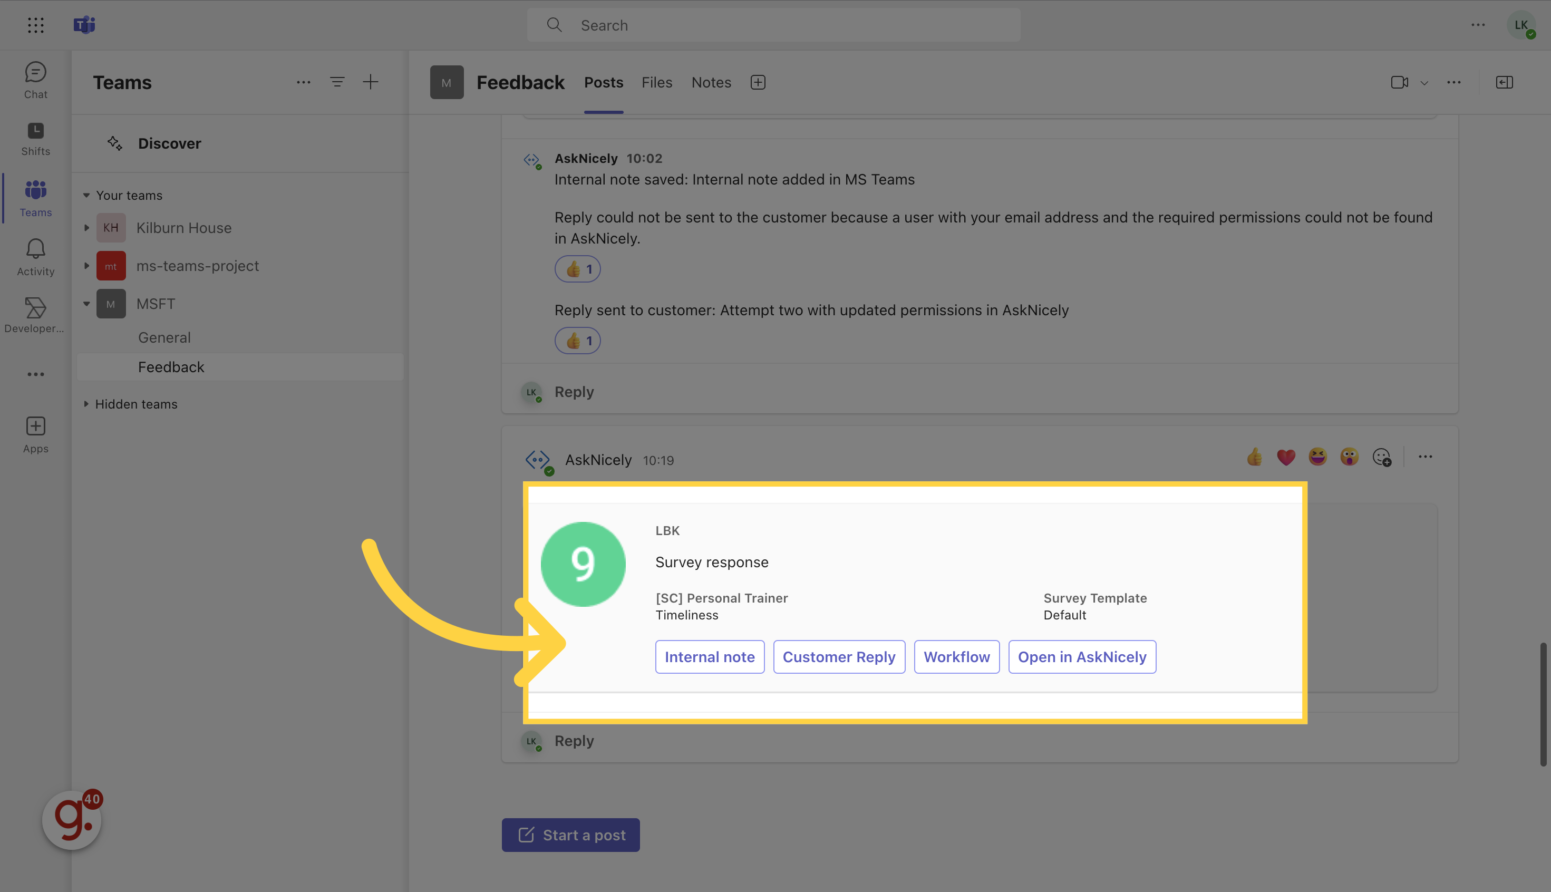
Task: Expand ms-teams-project team
Action: pyautogui.click(x=86, y=266)
